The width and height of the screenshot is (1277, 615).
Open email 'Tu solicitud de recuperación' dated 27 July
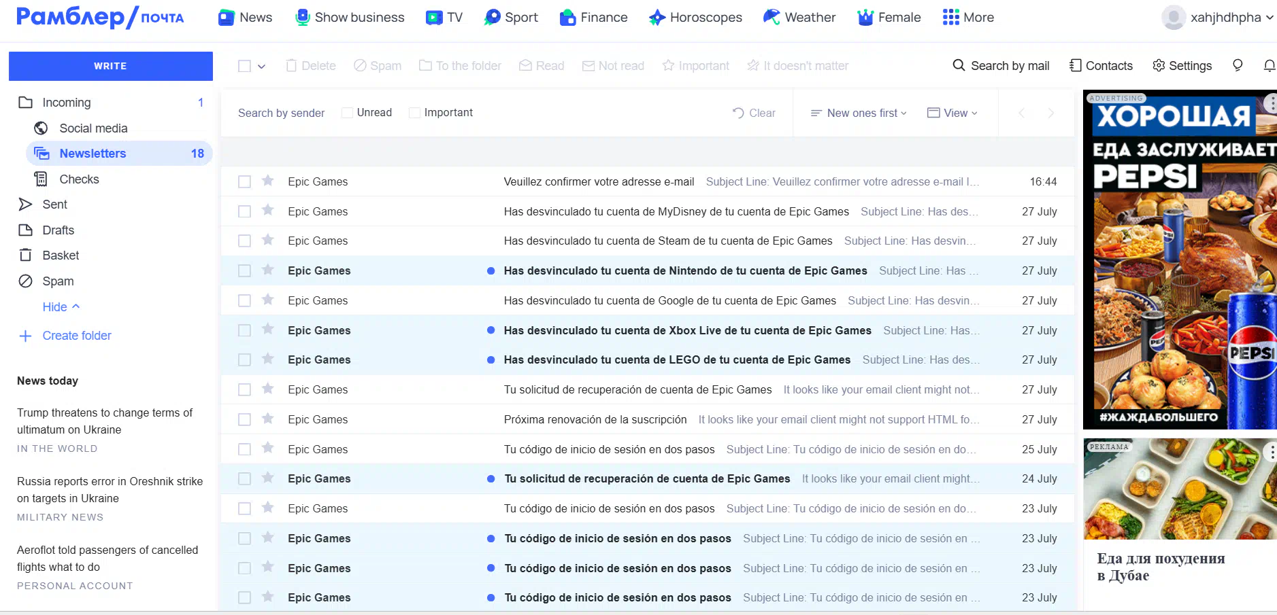(x=648, y=389)
